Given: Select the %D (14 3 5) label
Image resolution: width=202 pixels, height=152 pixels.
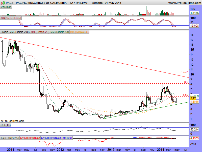Looking at the screenshot, I should [x=14, y=18].
